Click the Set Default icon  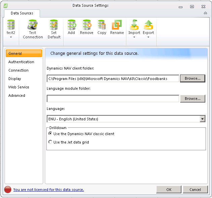pos(54,25)
